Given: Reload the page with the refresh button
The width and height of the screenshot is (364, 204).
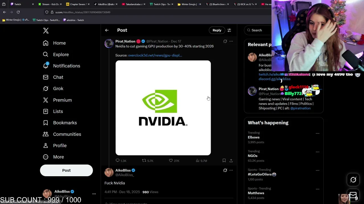Looking at the screenshot, I should (18, 12).
